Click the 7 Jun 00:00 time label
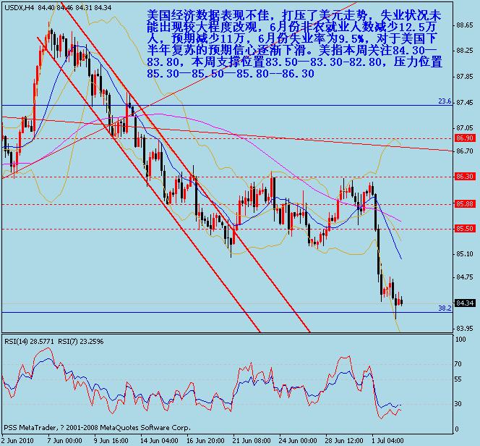 [x=64, y=441]
